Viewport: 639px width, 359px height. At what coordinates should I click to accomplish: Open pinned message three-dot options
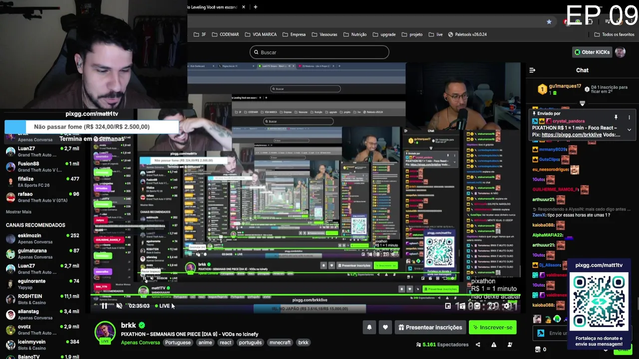coord(629,117)
